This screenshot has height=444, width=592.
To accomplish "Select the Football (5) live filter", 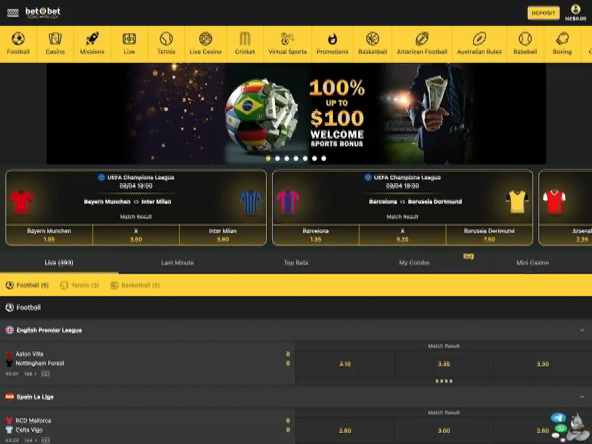I will pyautogui.click(x=27, y=285).
